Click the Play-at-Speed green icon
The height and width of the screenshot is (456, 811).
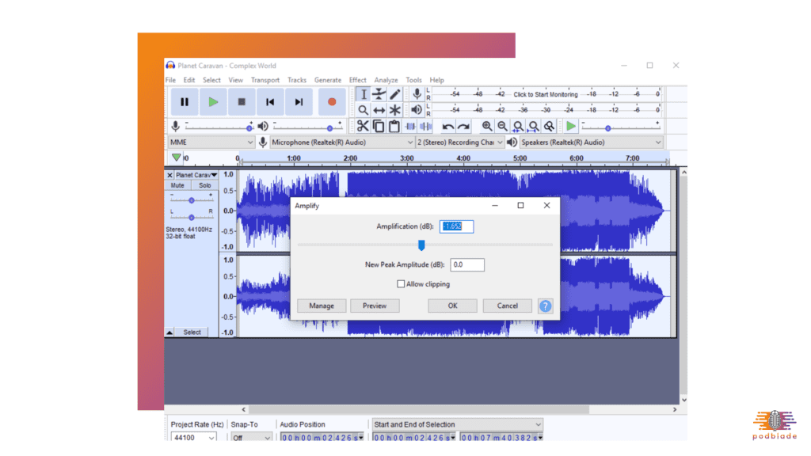570,126
